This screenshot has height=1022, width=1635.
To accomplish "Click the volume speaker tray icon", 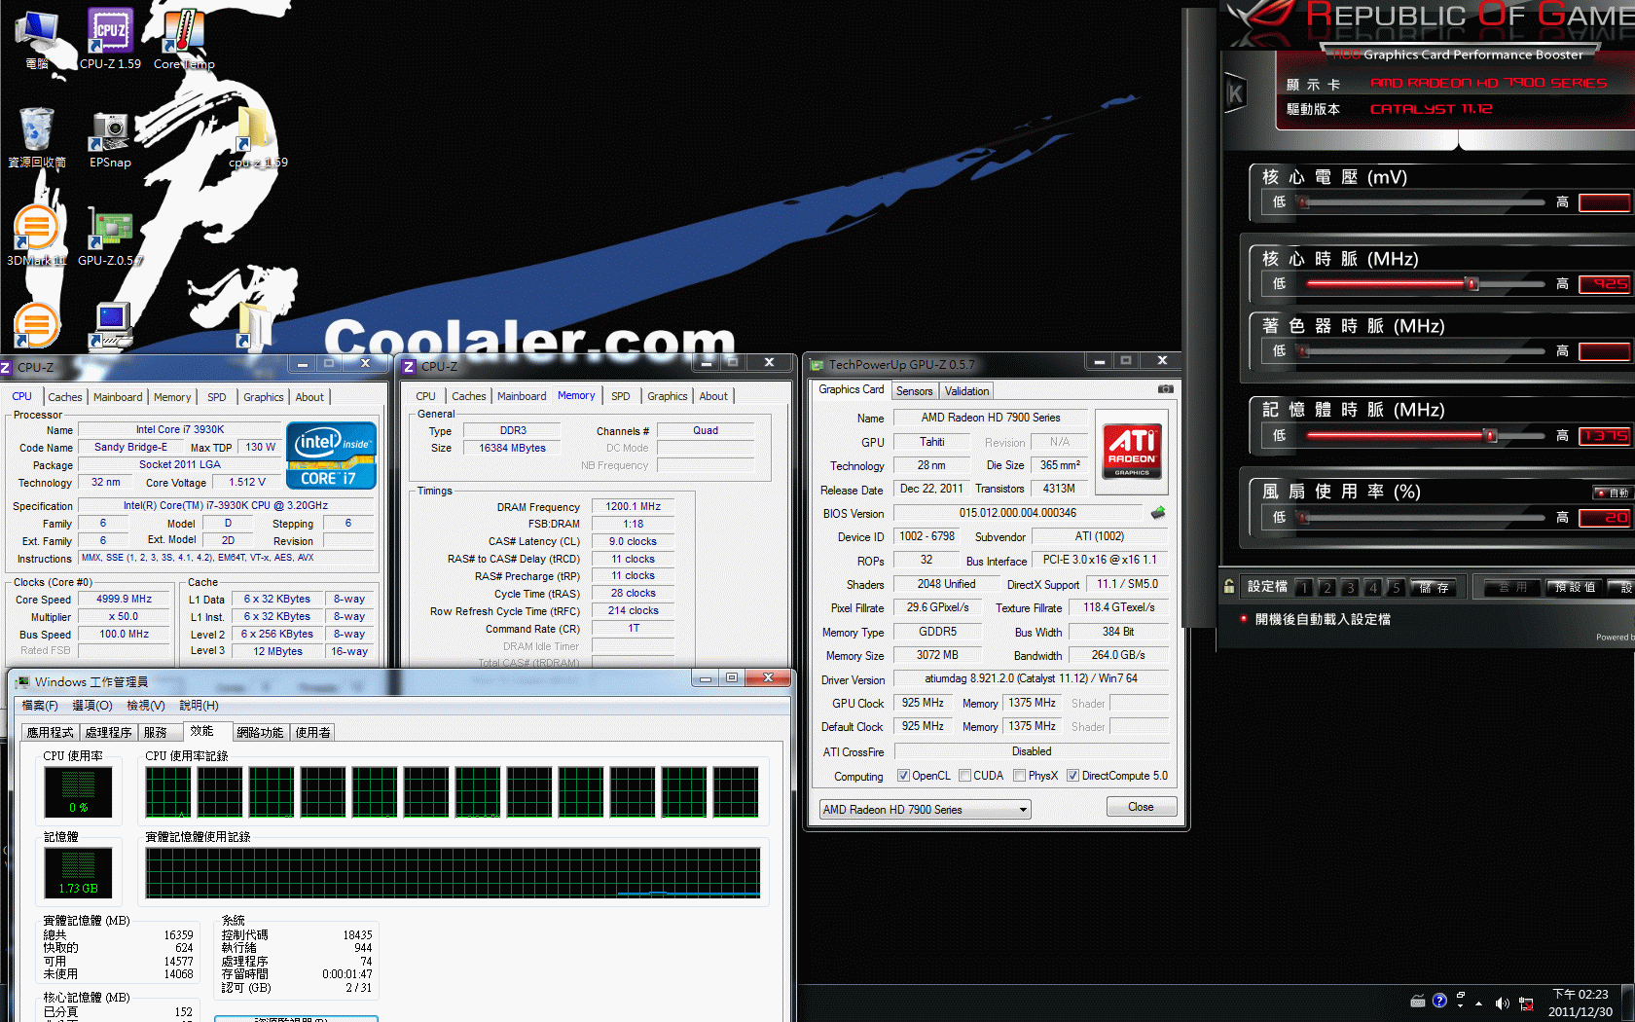I will [x=1502, y=1004].
